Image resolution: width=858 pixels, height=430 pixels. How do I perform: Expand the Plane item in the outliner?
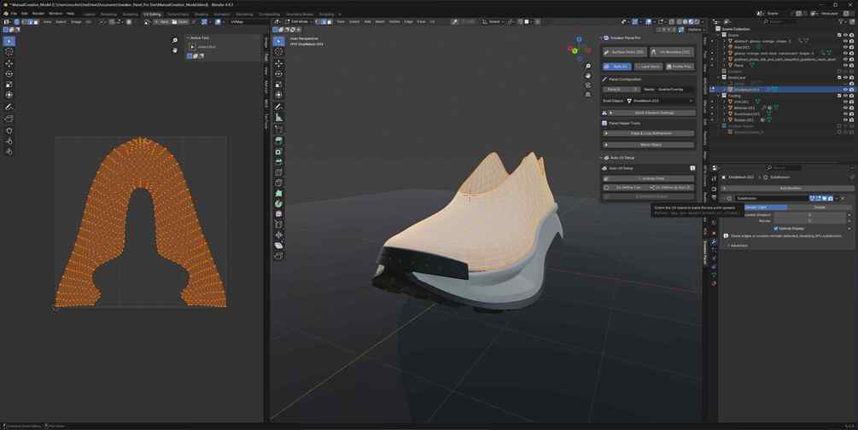(x=725, y=65)
